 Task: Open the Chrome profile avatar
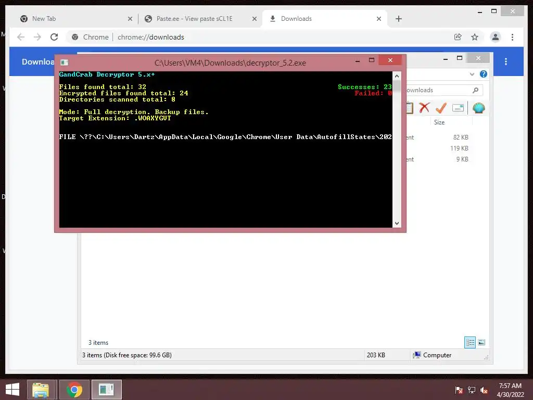496,37
